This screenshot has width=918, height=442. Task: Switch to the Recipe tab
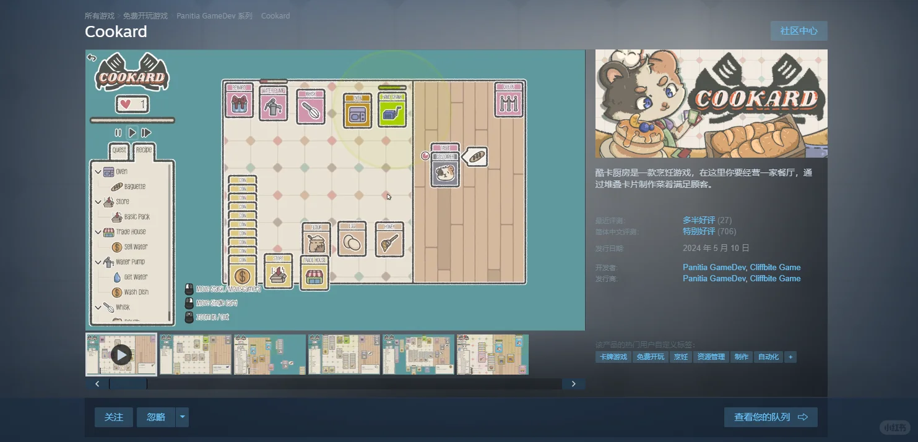pyautogui.click(x=144, y=150)
